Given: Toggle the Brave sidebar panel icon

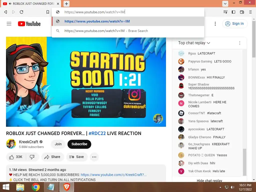Looking at the screenshot, I should pyautogui.click(x=233, y=12).
